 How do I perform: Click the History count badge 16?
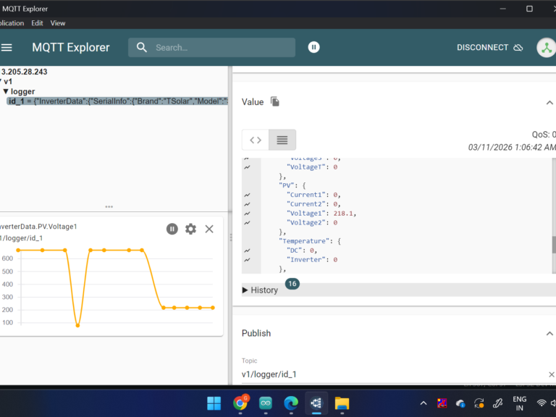(x=292, y=284)
